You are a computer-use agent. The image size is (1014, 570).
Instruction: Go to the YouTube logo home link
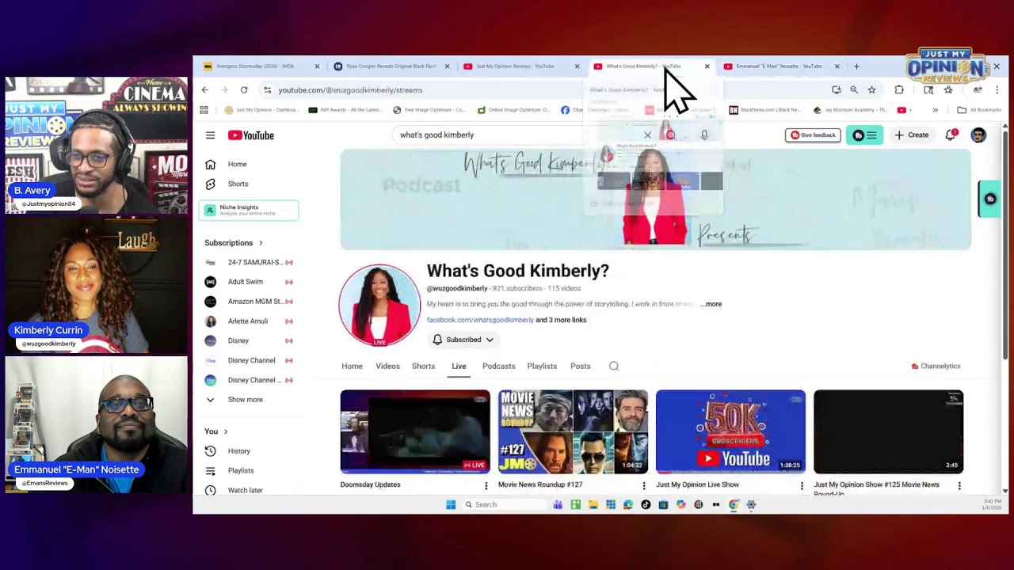pyautogui.click(x=251, y=135)
